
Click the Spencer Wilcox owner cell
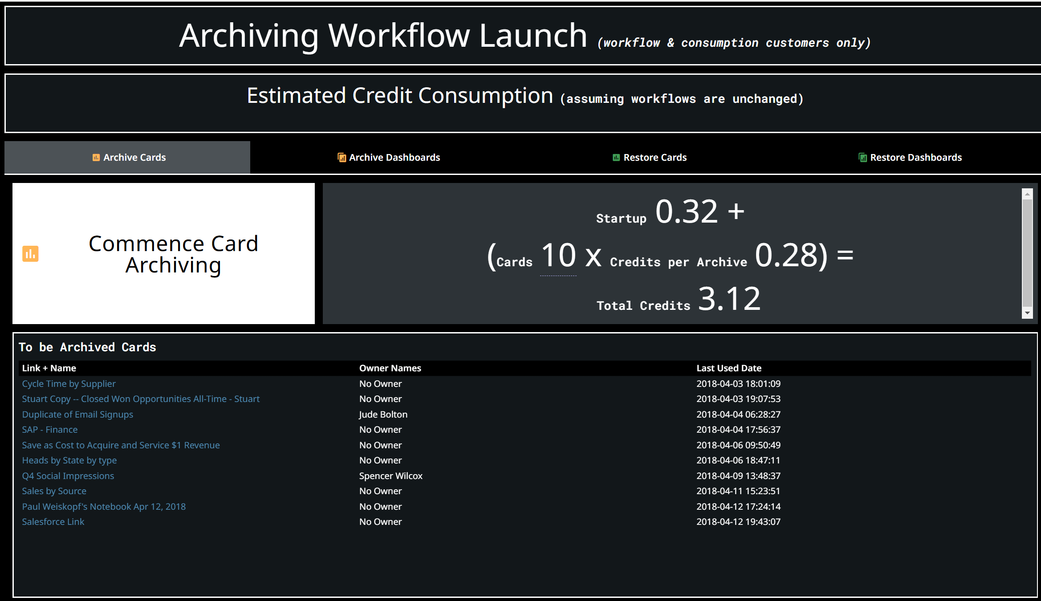coord(390,476)
